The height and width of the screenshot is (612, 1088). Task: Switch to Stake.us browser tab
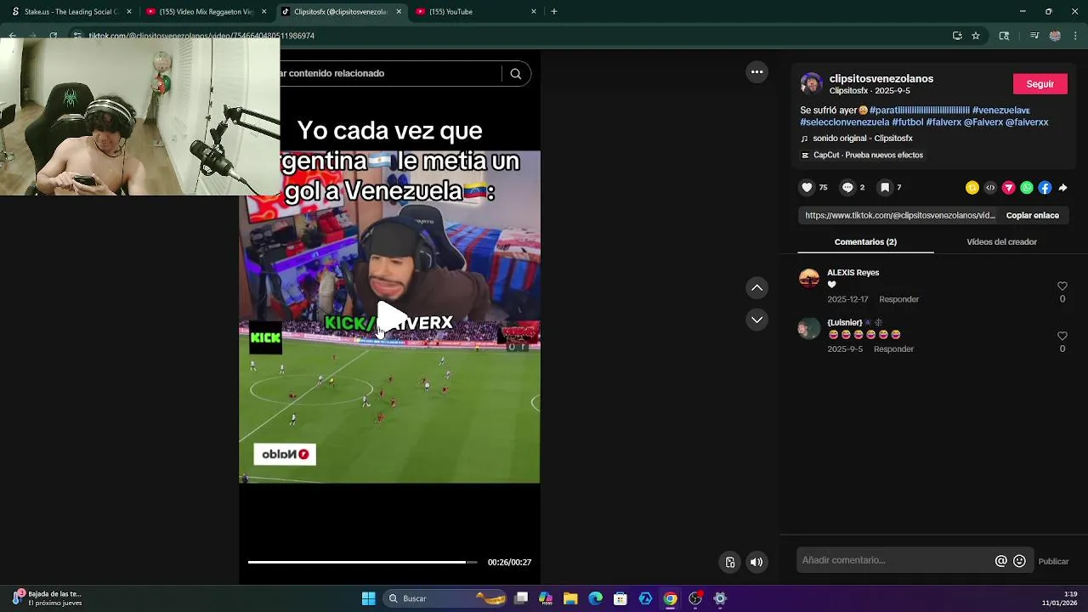[x=71, y=12]
